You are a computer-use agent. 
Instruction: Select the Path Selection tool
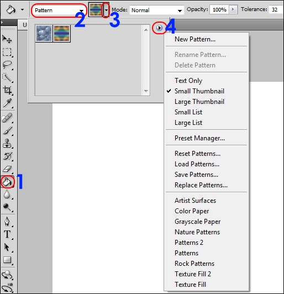(7, 247)
